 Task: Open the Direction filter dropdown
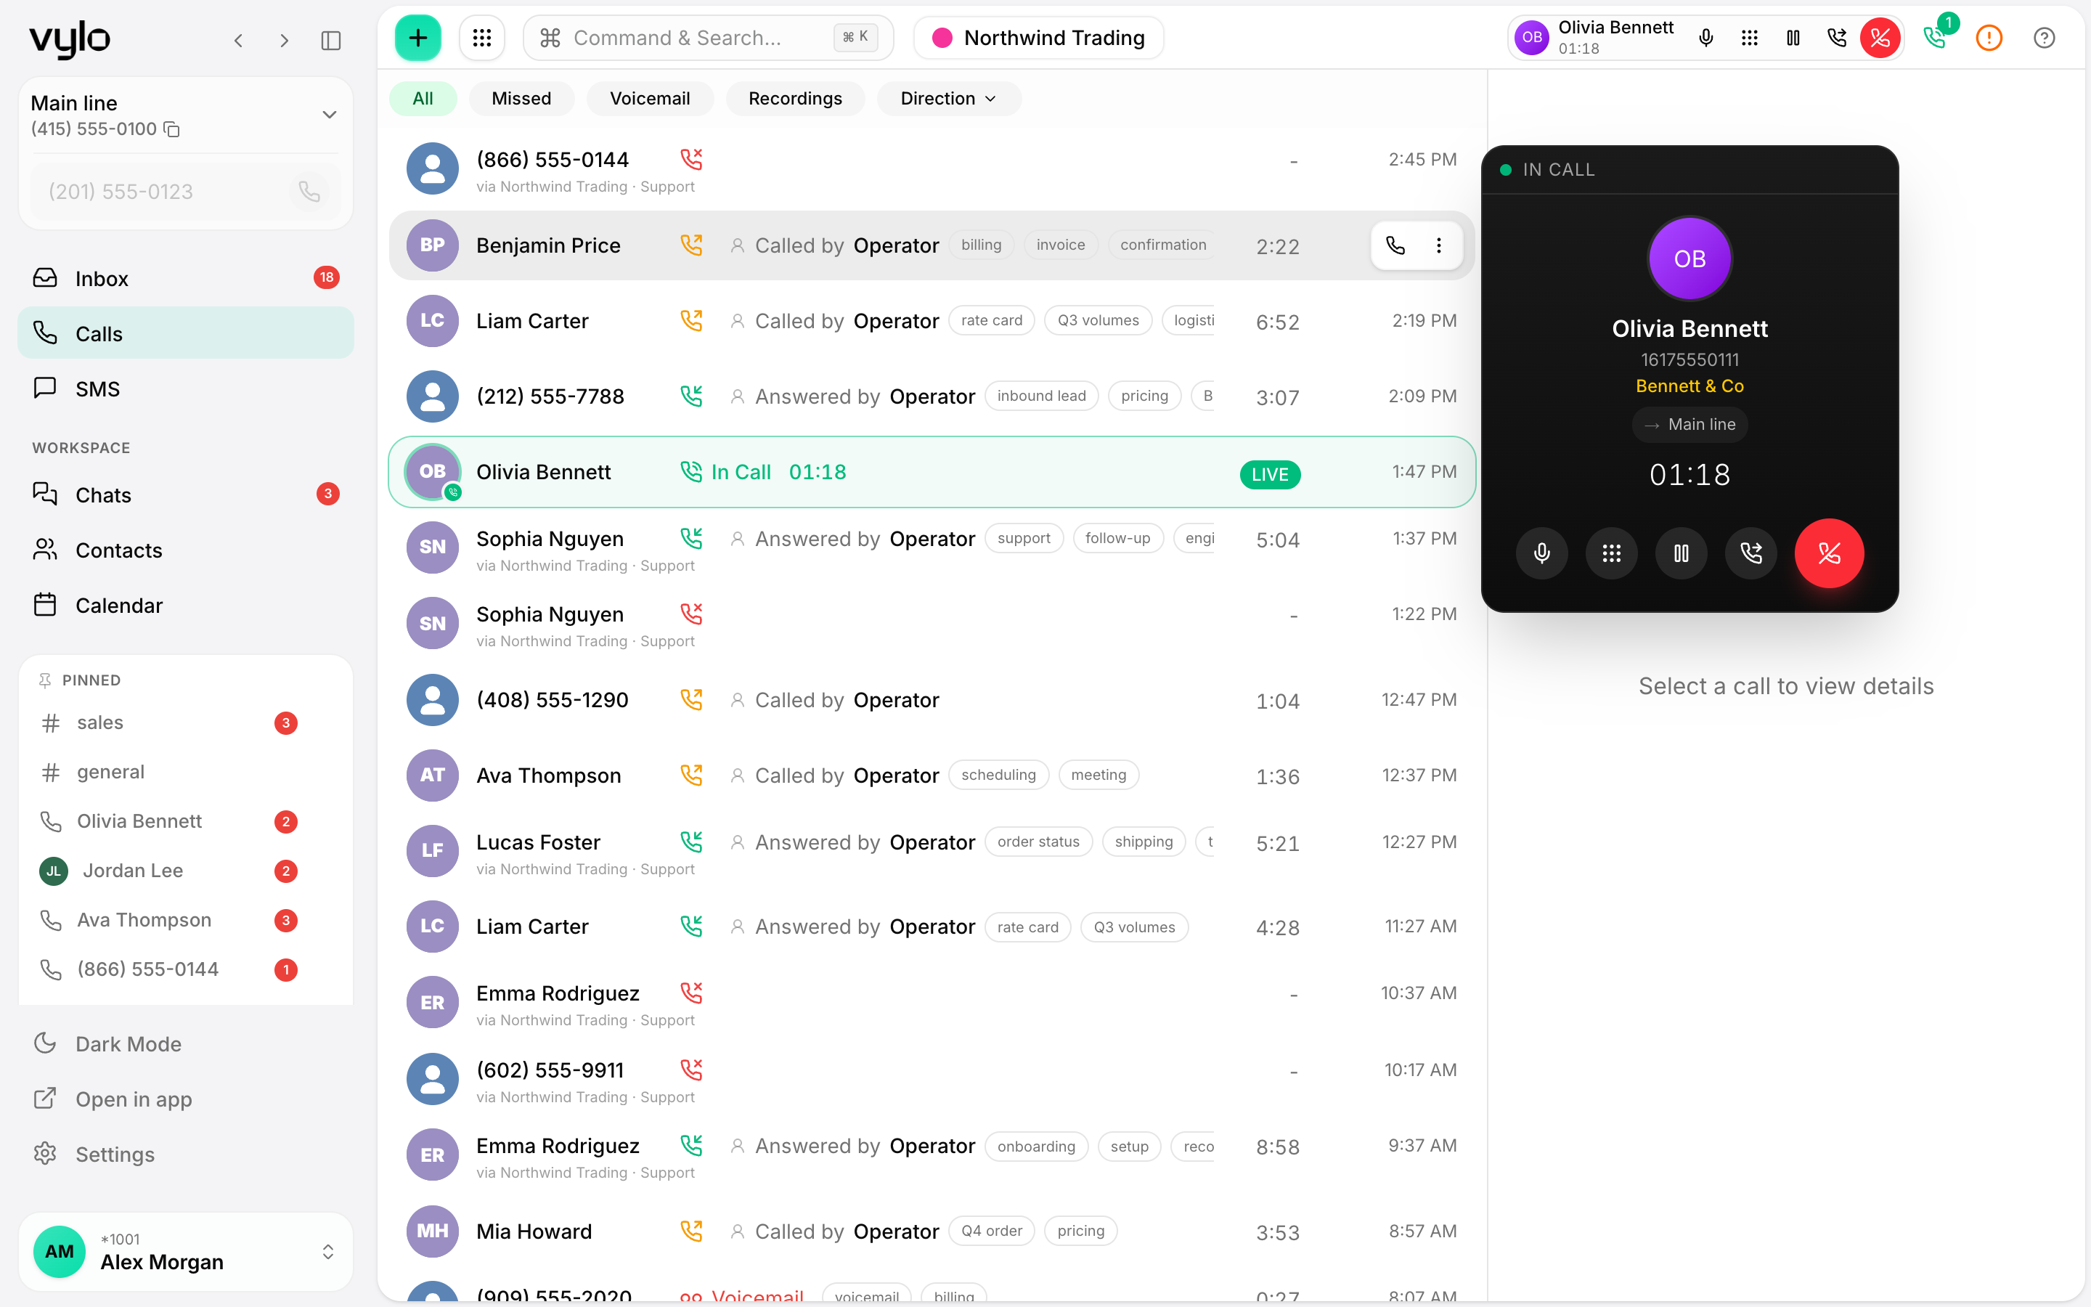[x=948, y=99]
